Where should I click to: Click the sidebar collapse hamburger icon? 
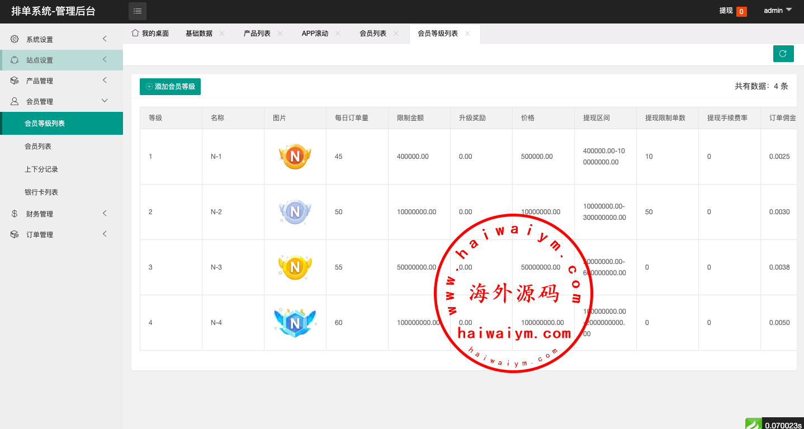(x=138, y=11)
